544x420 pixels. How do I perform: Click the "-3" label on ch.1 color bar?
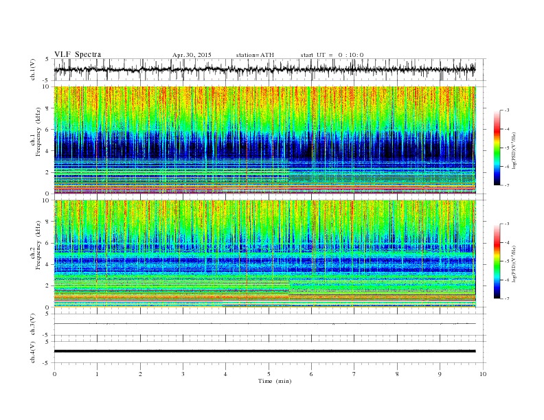(x=507, y=110)
